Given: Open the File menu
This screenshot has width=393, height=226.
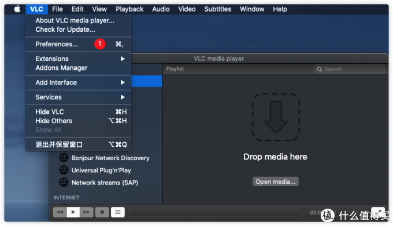Looking at the screenshot, I should [x=57, y=9].
